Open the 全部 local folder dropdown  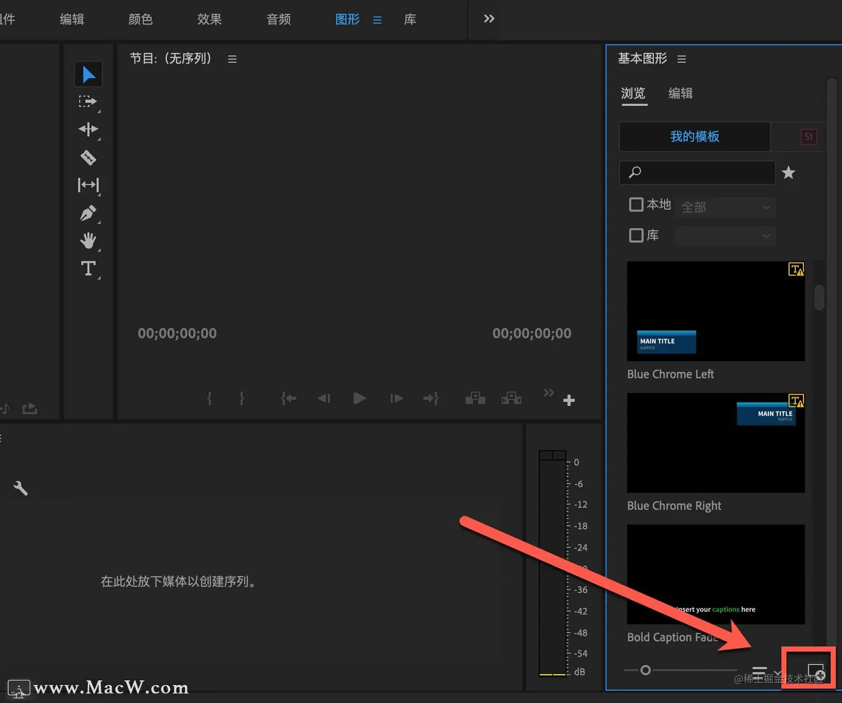724,207
